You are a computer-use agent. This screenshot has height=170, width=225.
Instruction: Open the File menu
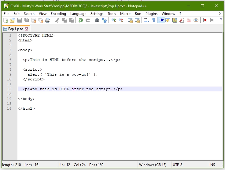pos(6,14)
